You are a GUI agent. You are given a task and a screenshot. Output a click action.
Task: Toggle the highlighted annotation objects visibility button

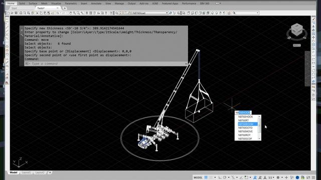click(x=255, y=177)
